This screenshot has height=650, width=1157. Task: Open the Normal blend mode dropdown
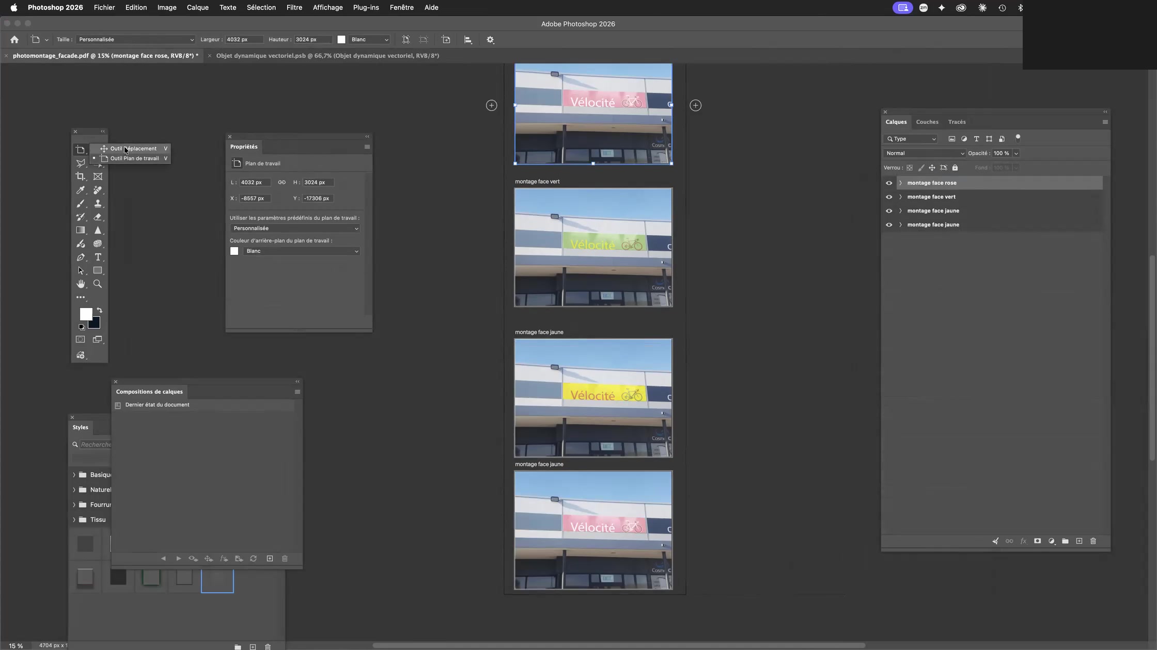click(924, 153)
